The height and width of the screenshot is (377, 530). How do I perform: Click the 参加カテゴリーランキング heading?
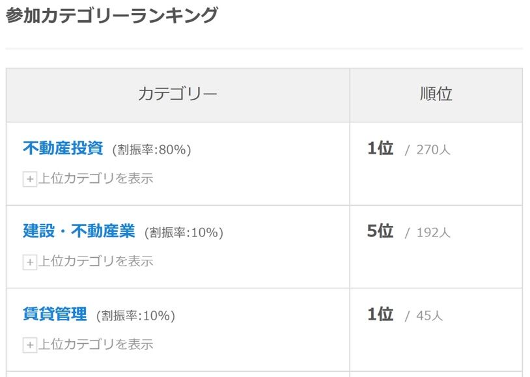(111, 16)
